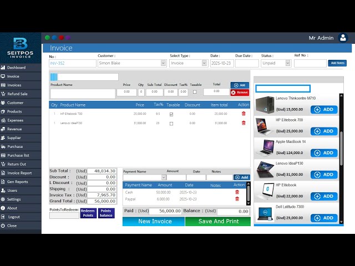355x266 pixels.
Task: Delete the Cash payment entry
Action: pos(237,192)
